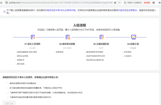Click the 入驻流程 heading

pyautogui.click(x=80, y=25)
